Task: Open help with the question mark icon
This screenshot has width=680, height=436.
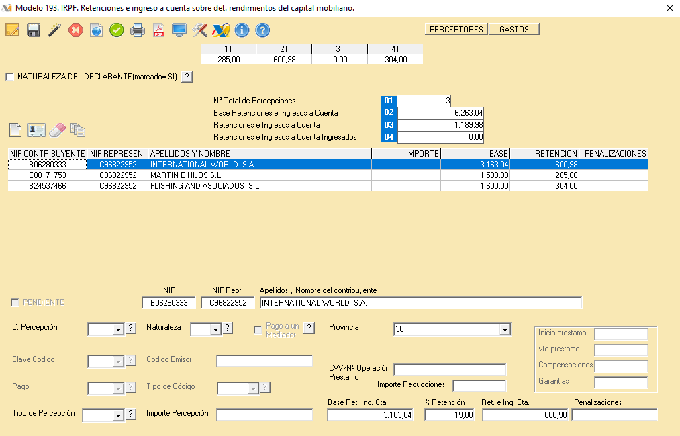Action: (262, 30)
